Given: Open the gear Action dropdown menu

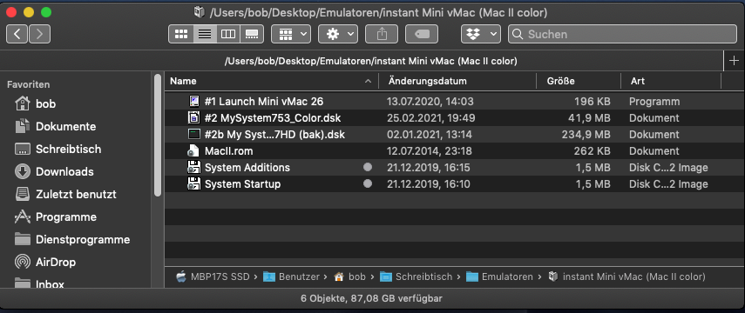Looking at the screenshot, I should tap(338, 34).
